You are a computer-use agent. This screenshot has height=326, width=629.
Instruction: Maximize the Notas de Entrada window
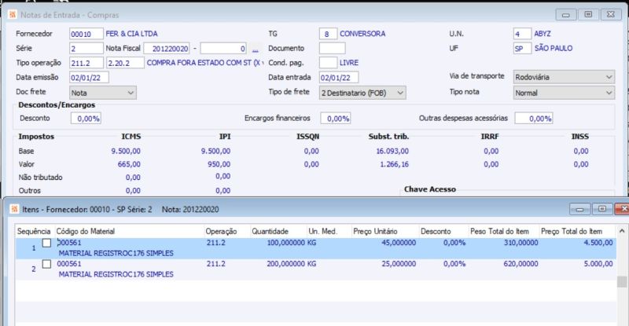click(588, 15)
